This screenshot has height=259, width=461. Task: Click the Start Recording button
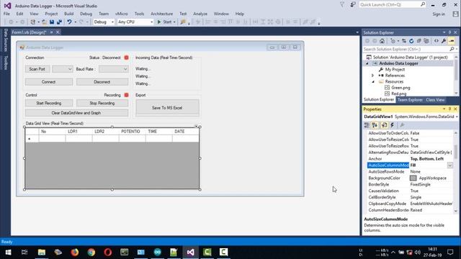click(49, 103)
